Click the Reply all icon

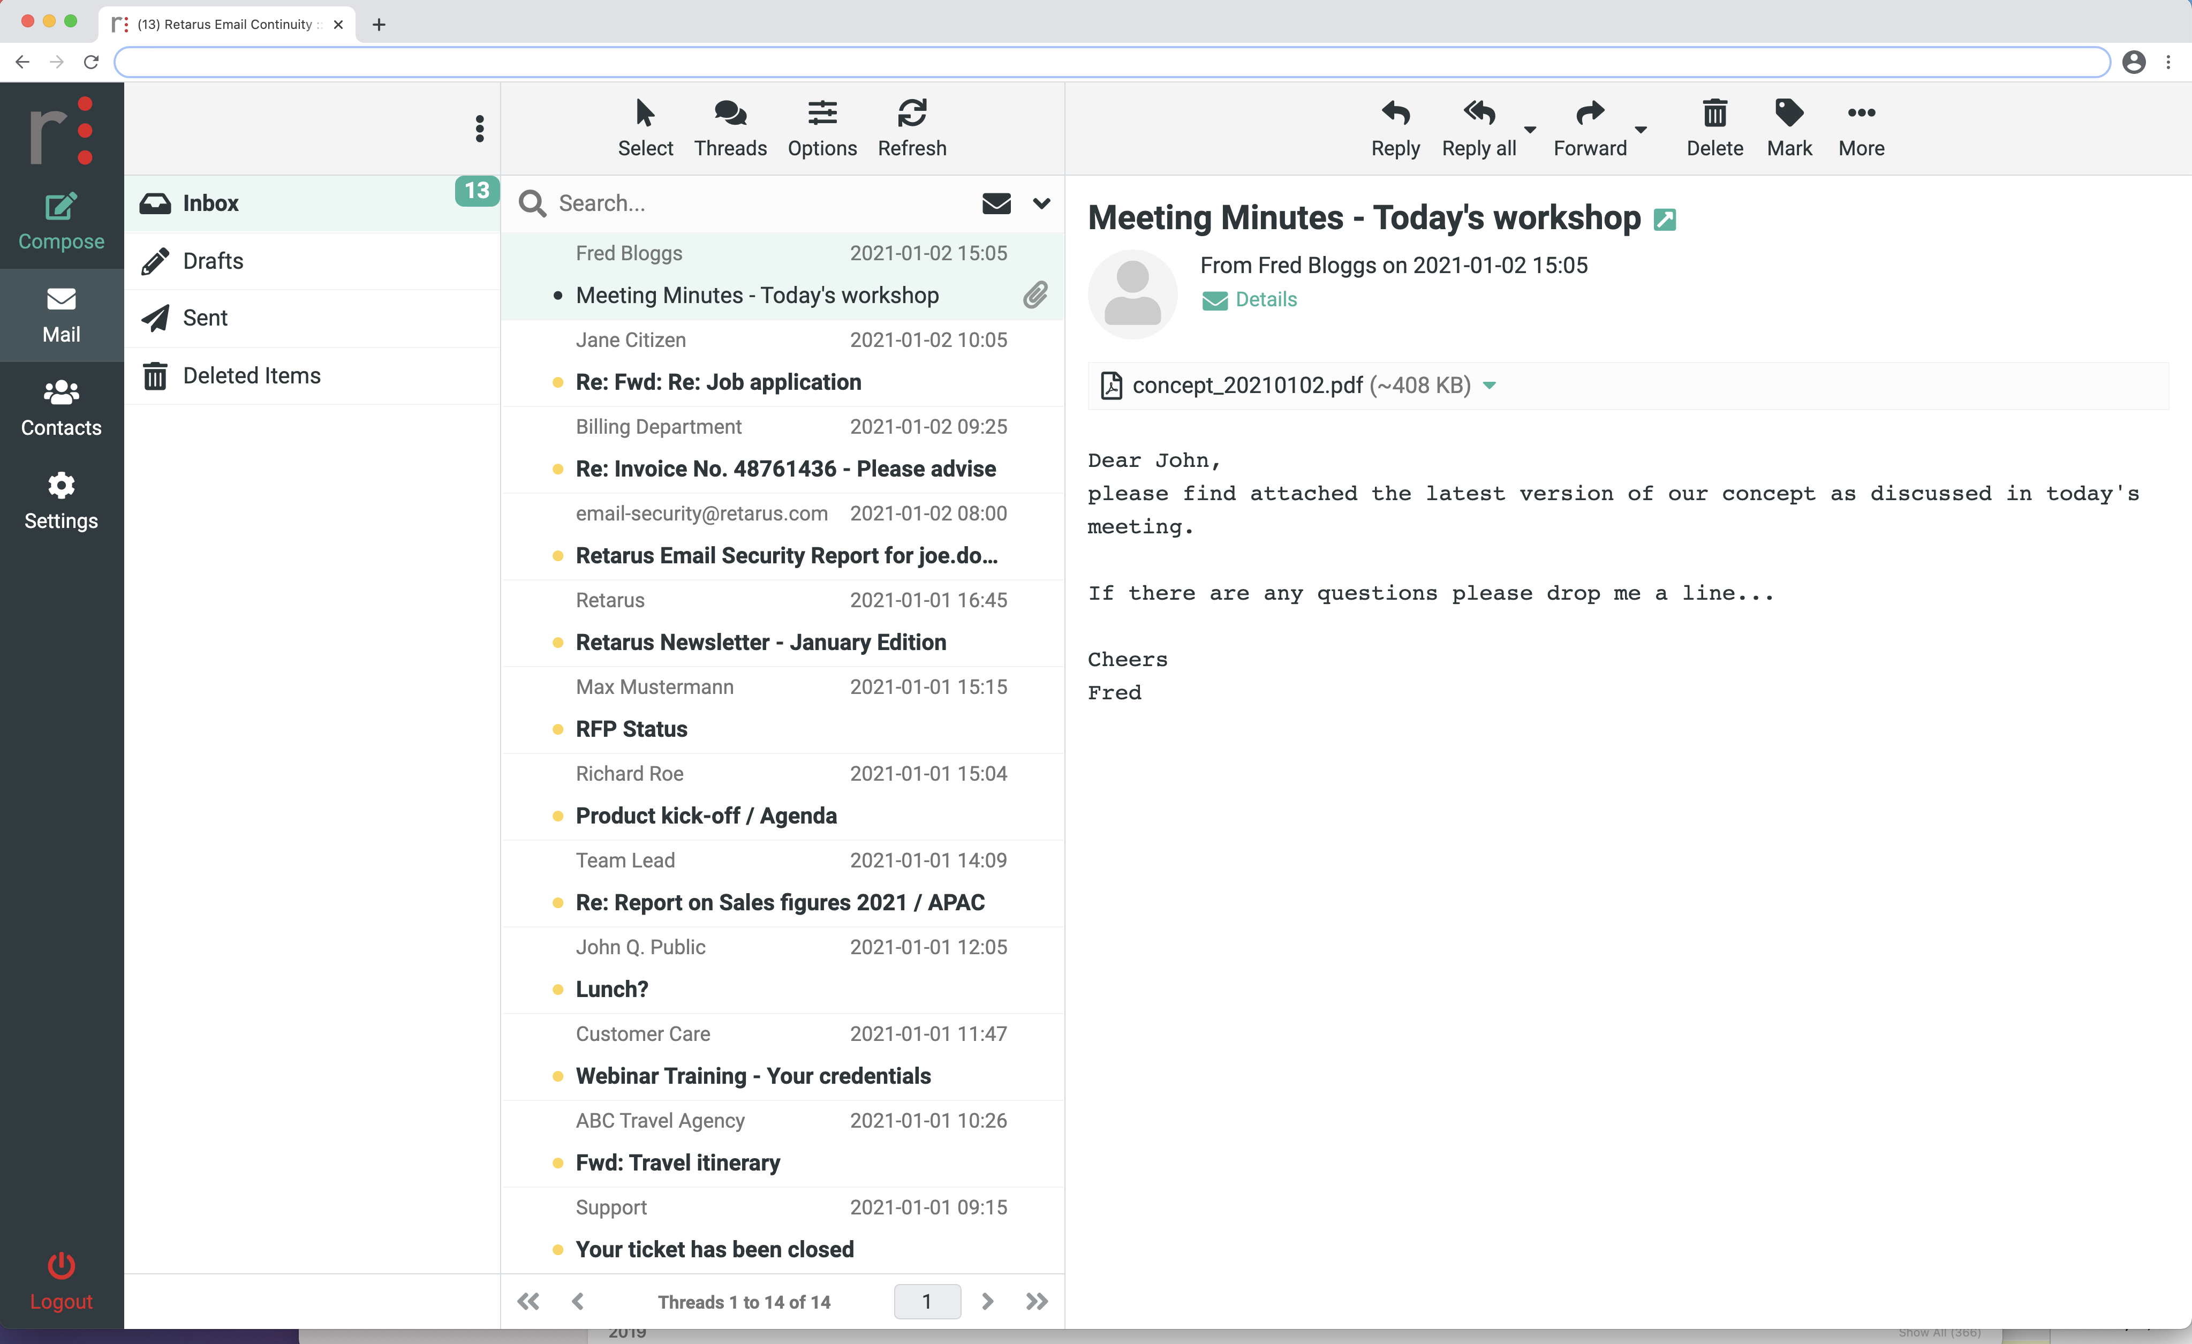click(1478, 113)
